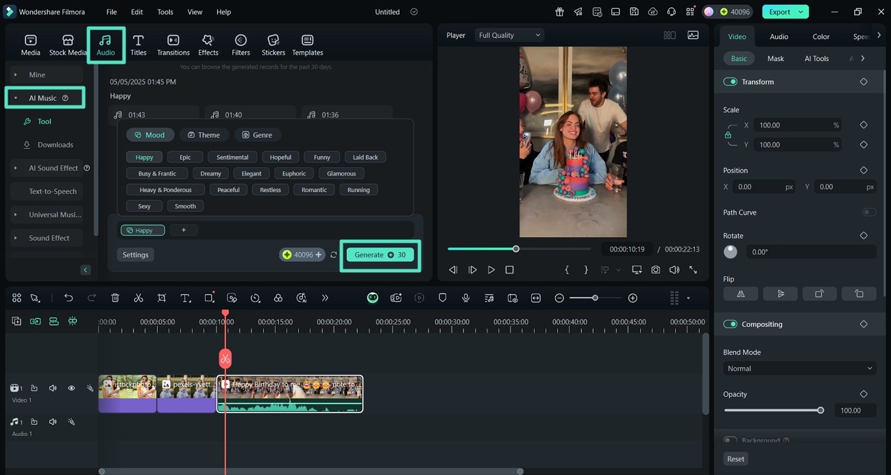Screen dimensions: 891x475
Task: Open the Tools menu
Action: click(165, 12)
